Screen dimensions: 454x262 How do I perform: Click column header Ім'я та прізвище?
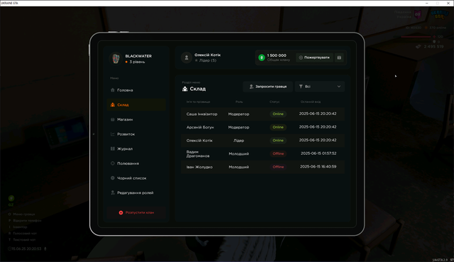199,102
